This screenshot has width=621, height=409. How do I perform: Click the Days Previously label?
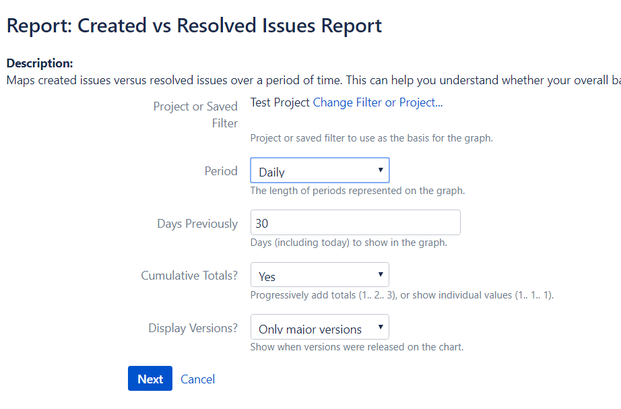pos(197,222)
